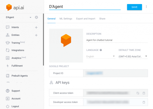The image size is (153, 109).
Task: Change the agent avatar image
Action: pyautogui.click(x=66, y=45)
